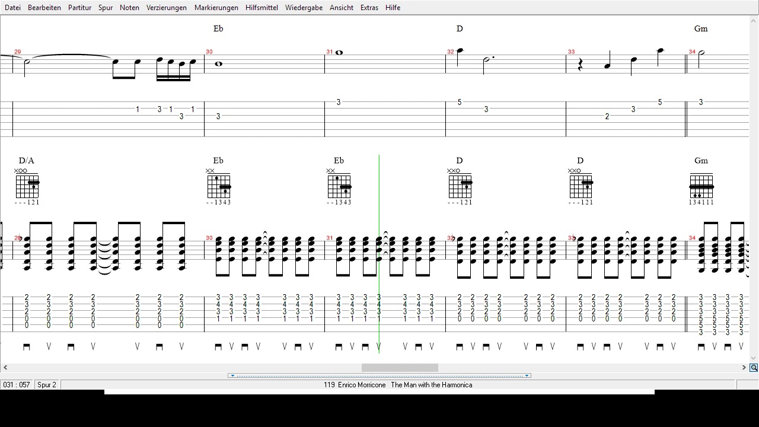The width and height of the screenshot is (759, 427).
Task: Open the Wiedergabe menu
Action: click(304, 8)
